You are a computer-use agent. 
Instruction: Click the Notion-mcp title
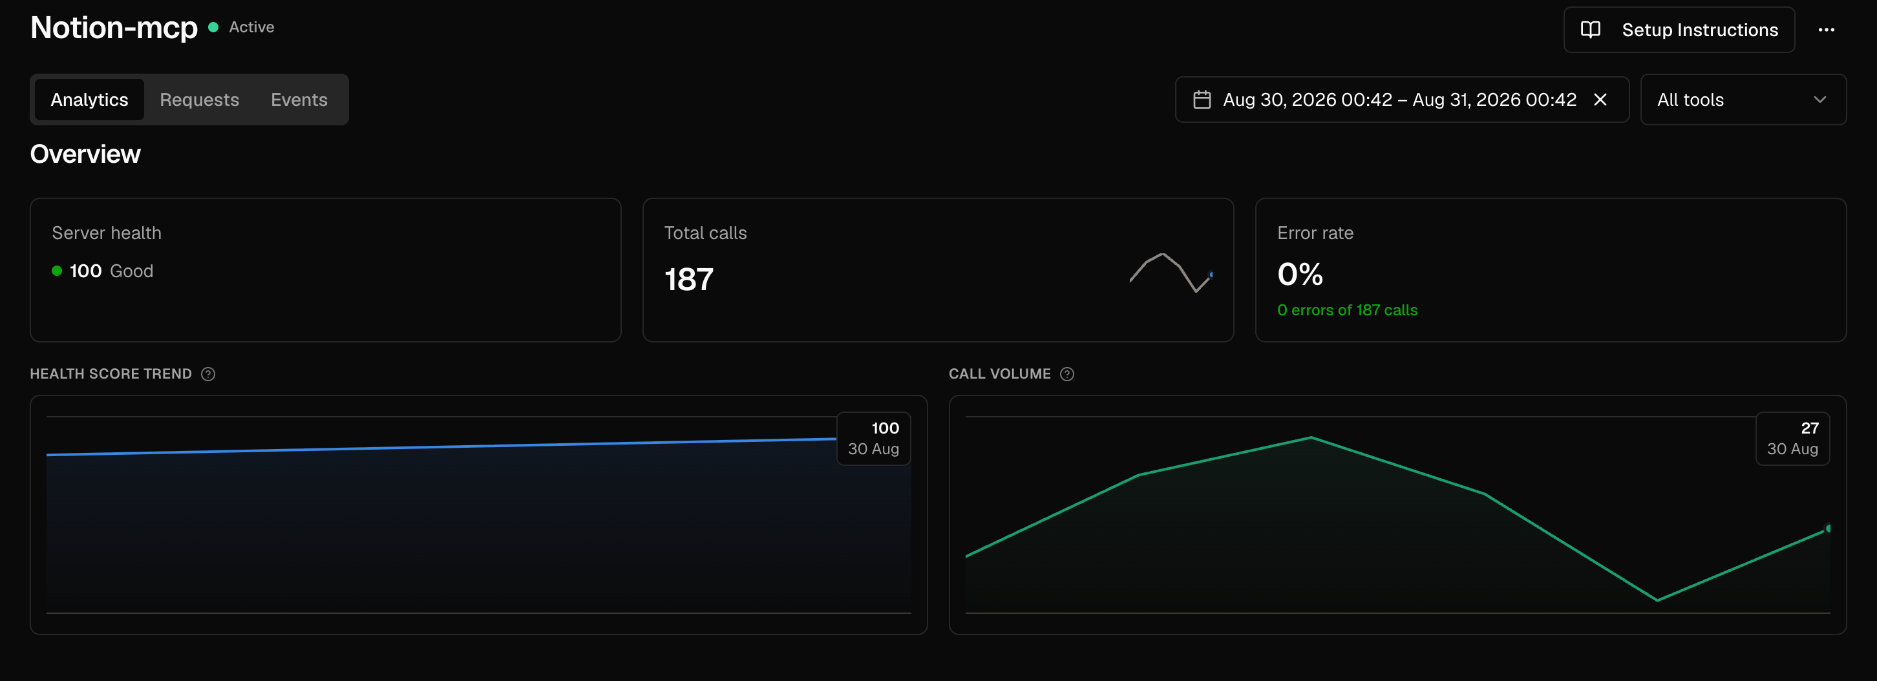pyautogui.click(x=114, y=28)
